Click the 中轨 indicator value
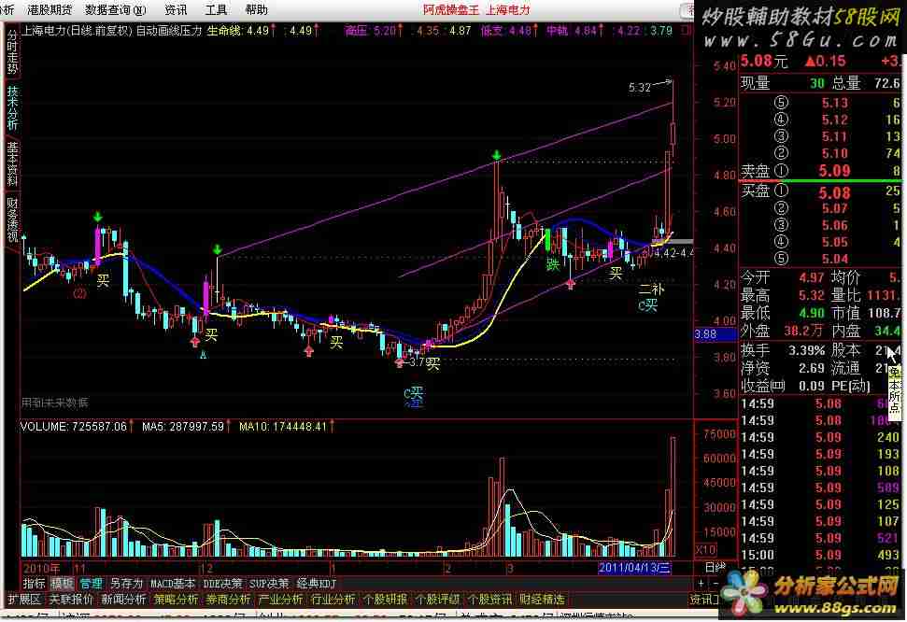This screenshot has height=622, width=907. (x=575, y=30)
